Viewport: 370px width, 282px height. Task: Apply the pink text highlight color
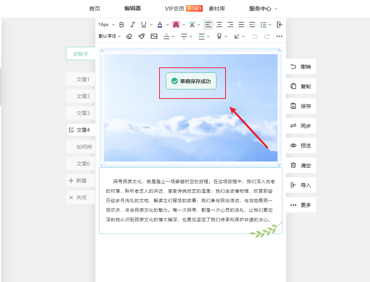[x=176, y=25]
